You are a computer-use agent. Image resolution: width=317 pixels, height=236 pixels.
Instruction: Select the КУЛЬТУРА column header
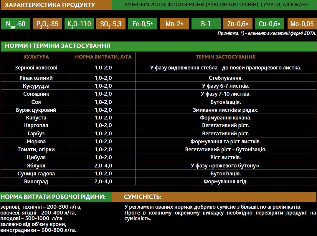36,57
